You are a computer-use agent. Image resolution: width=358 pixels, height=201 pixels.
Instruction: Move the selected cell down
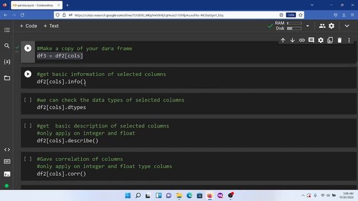click(292, 40)
